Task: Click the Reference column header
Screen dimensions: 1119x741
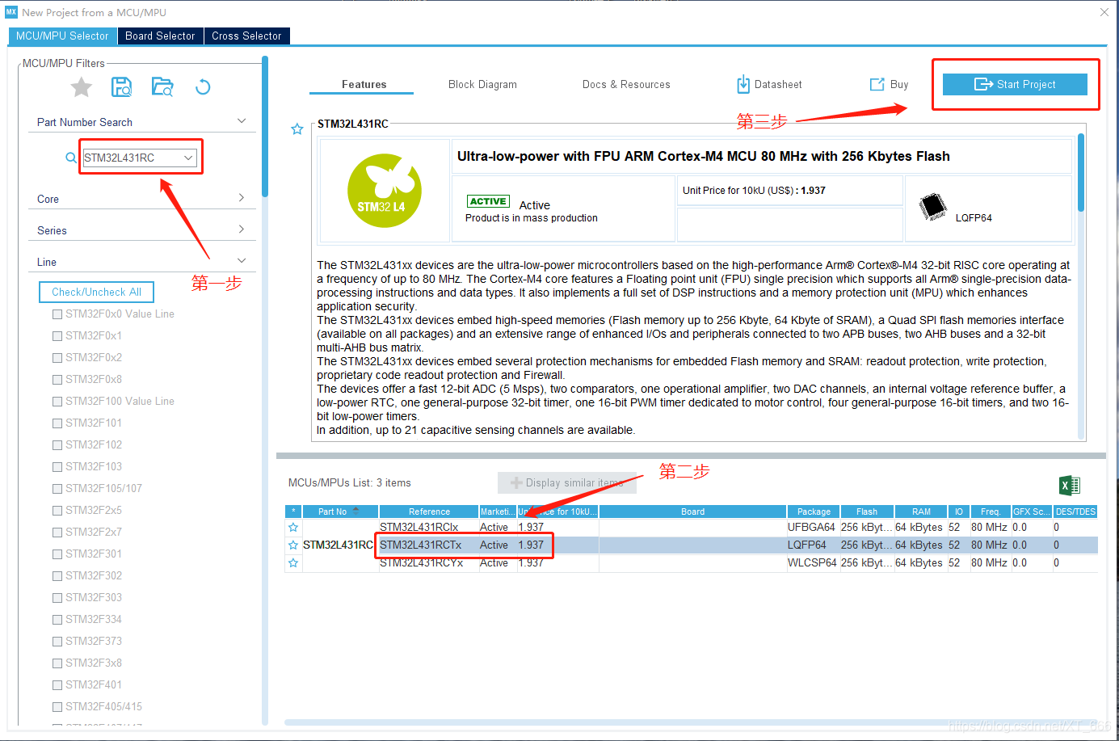Action: pos(429,512)
